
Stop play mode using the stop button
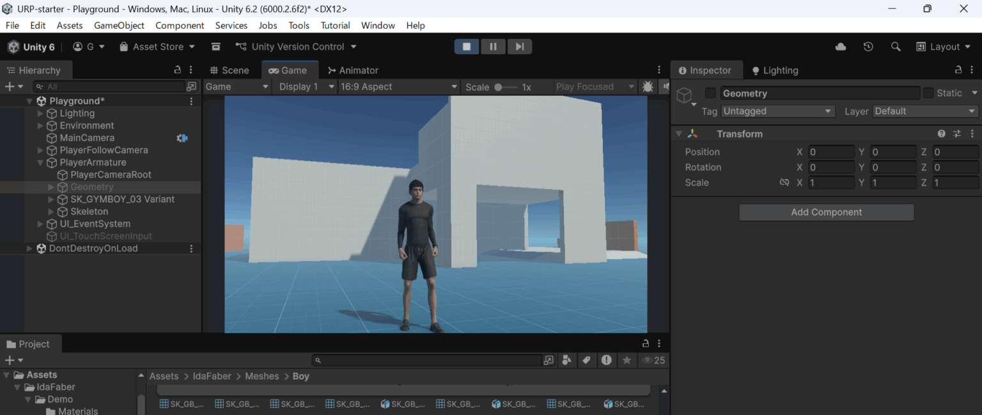pos(467,47)
